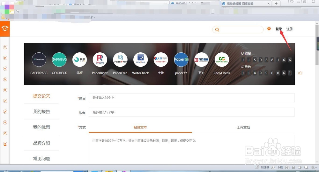This screenshot has width=319, height=172.
Task: Click the trash bin icon in status bar
Action: click(x=293, y=167)
